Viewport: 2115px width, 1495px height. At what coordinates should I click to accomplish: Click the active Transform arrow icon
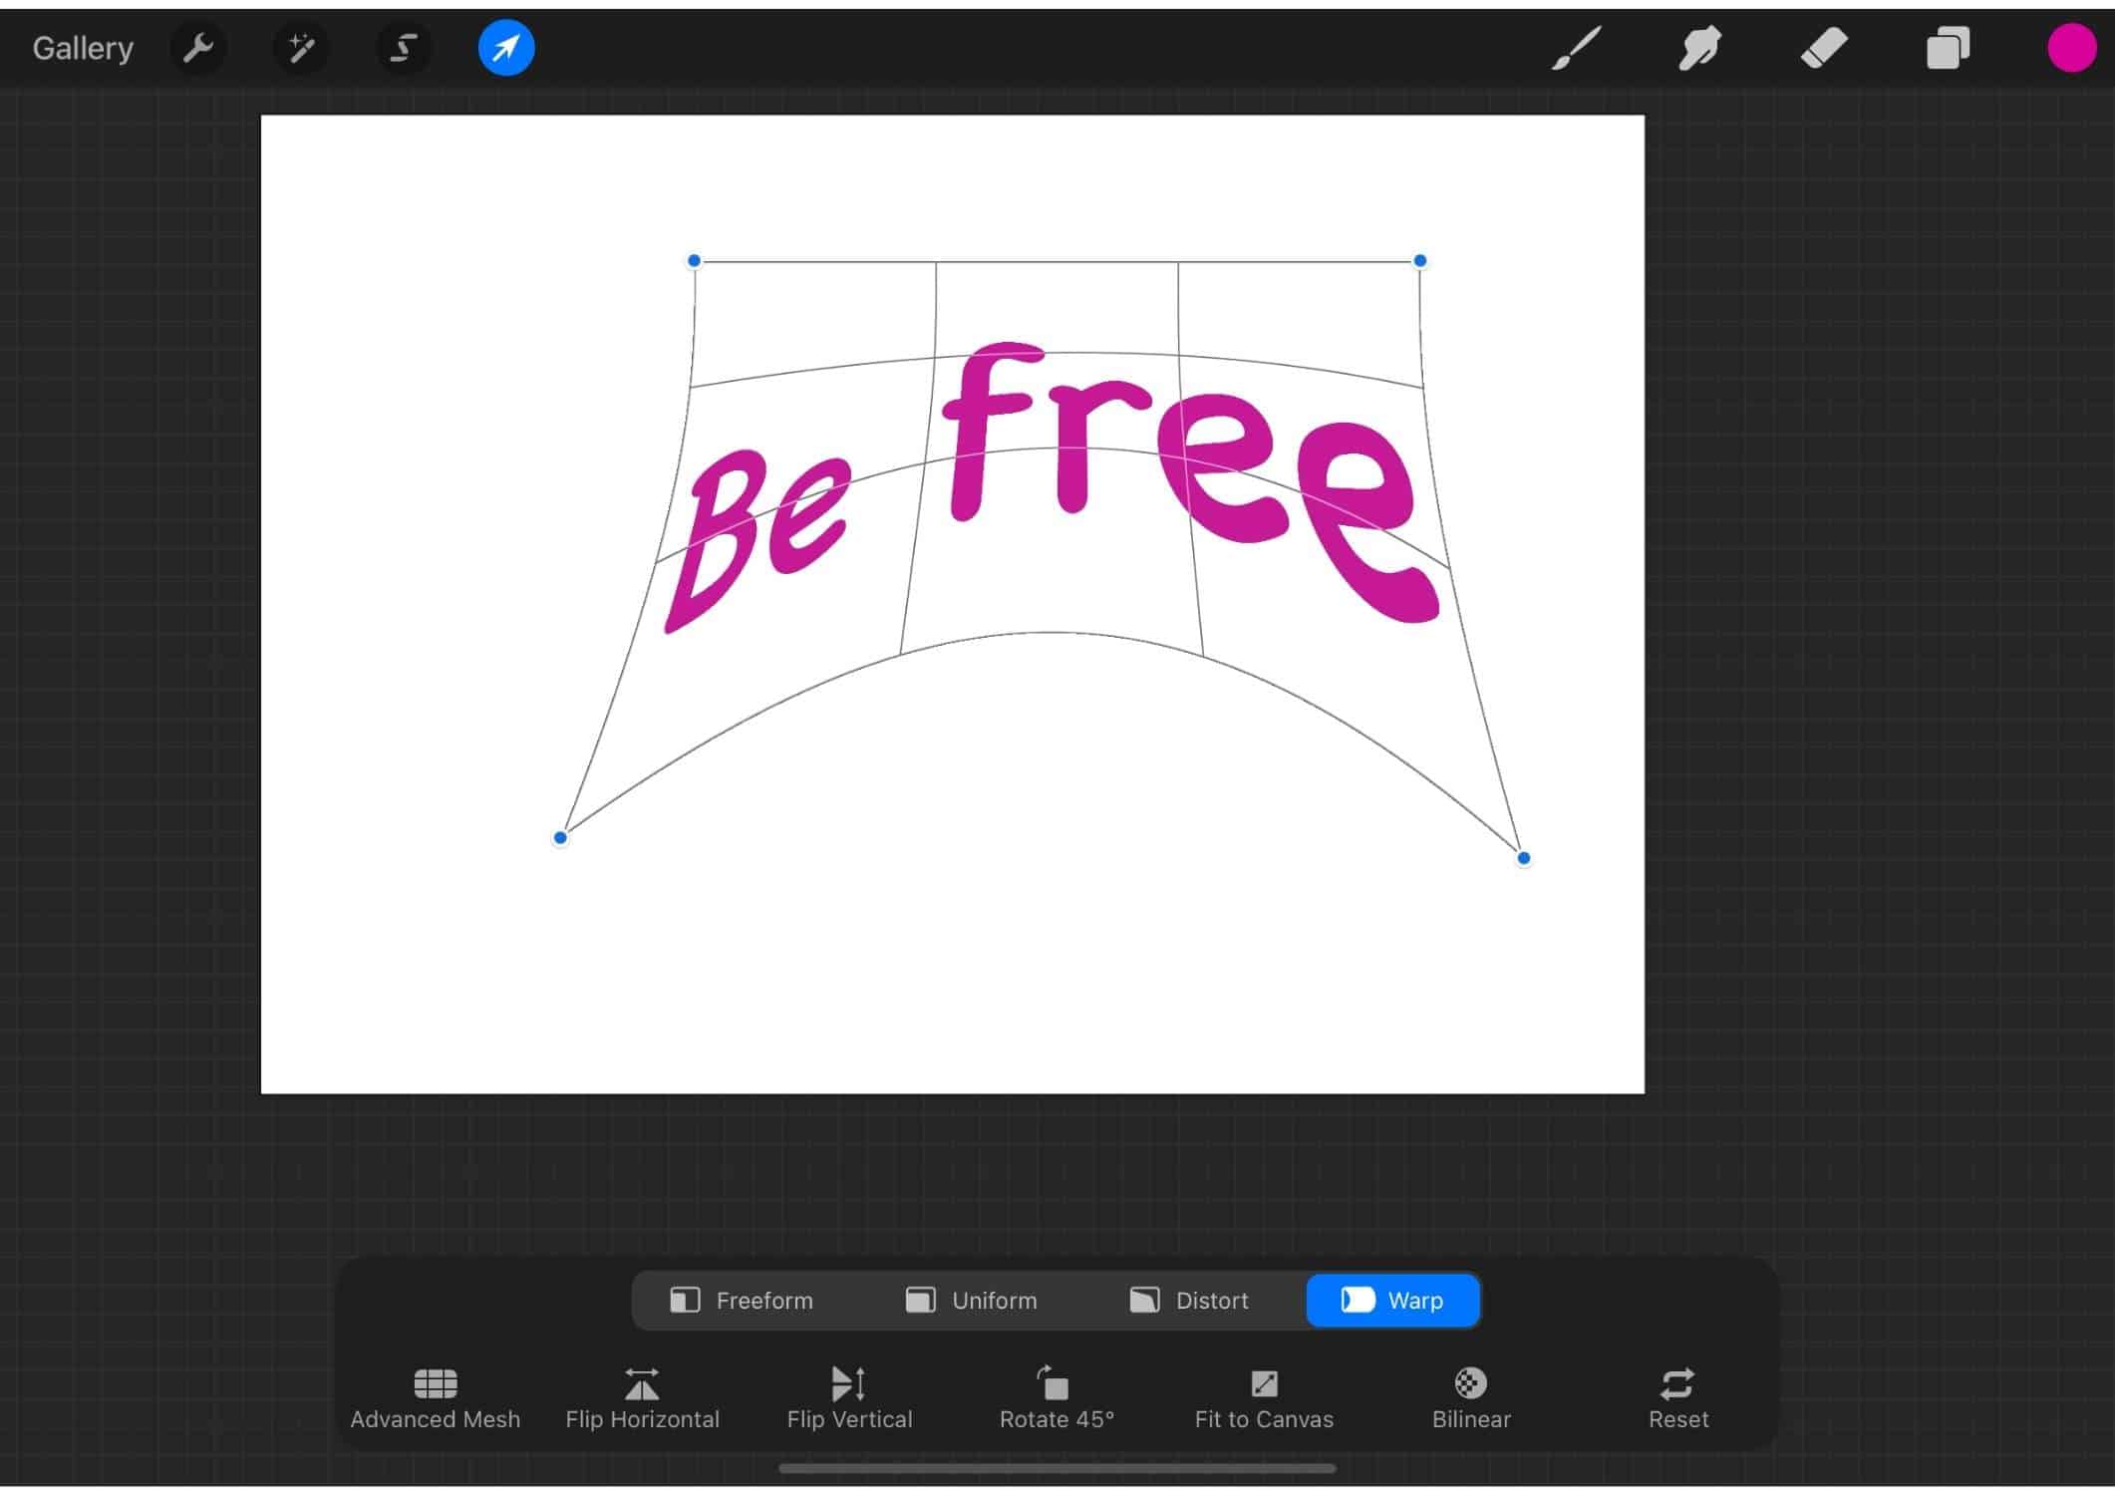(x=505, y=47)
